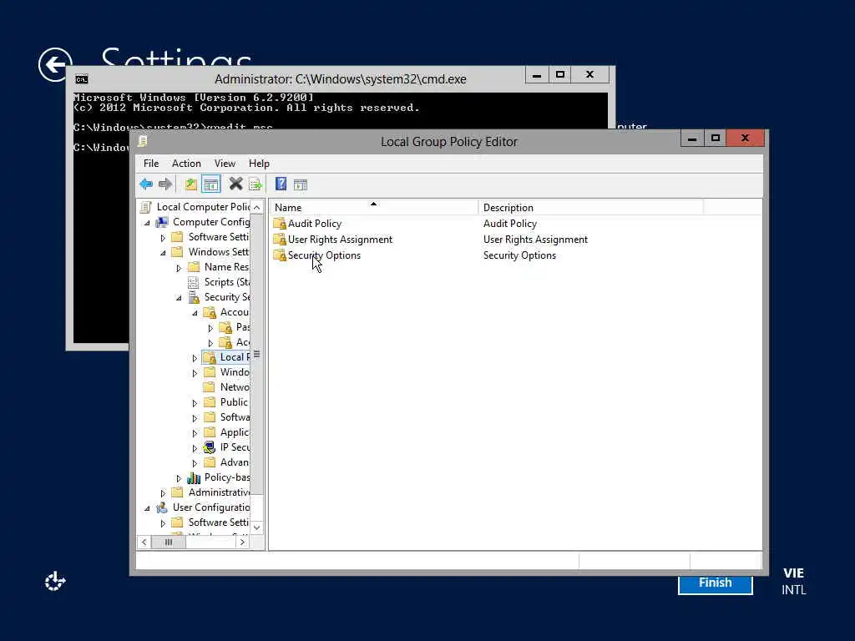Screen dimensions: 855x641
Task: Click Audit Policy description cell
Action: point(510,224)
